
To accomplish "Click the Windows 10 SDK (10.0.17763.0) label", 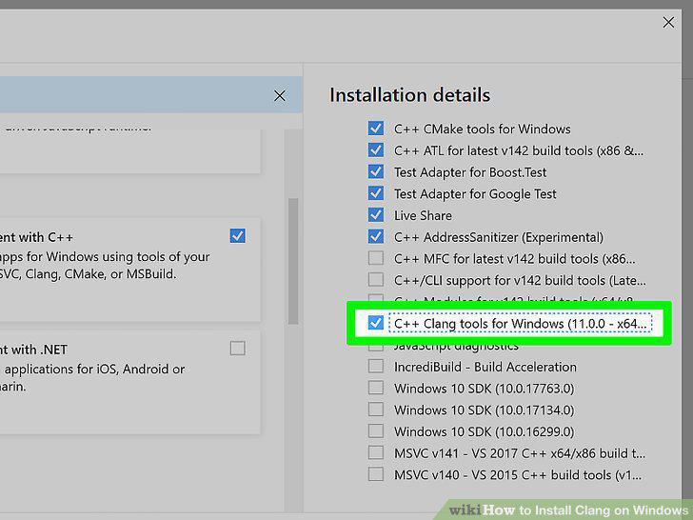I will coord(484,389).
